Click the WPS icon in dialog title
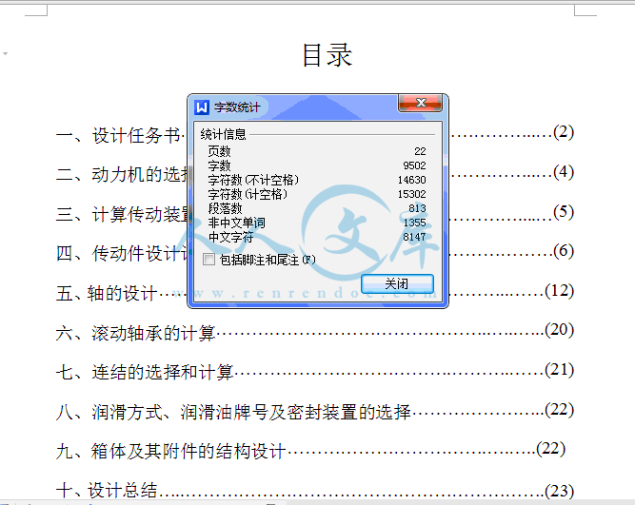Viewport: 635px width, 505px height. tap(202, 107)
